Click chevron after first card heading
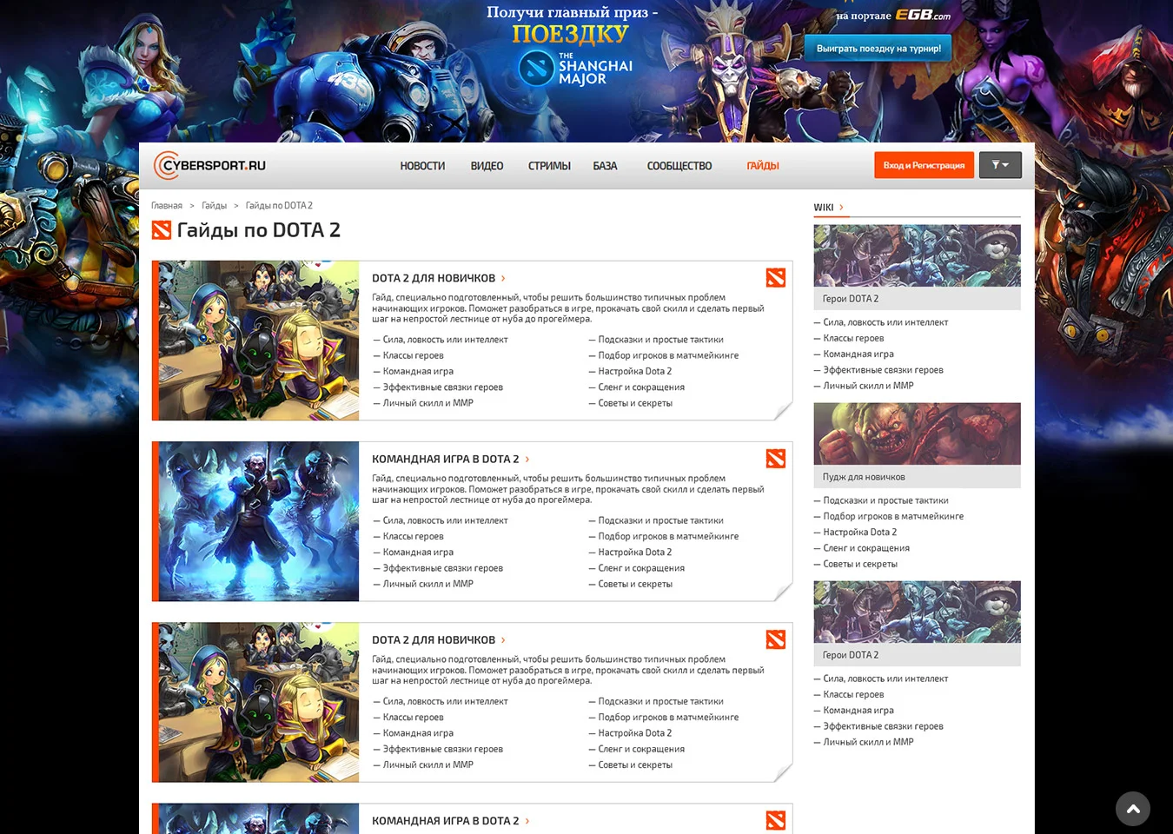 point(503,278)
